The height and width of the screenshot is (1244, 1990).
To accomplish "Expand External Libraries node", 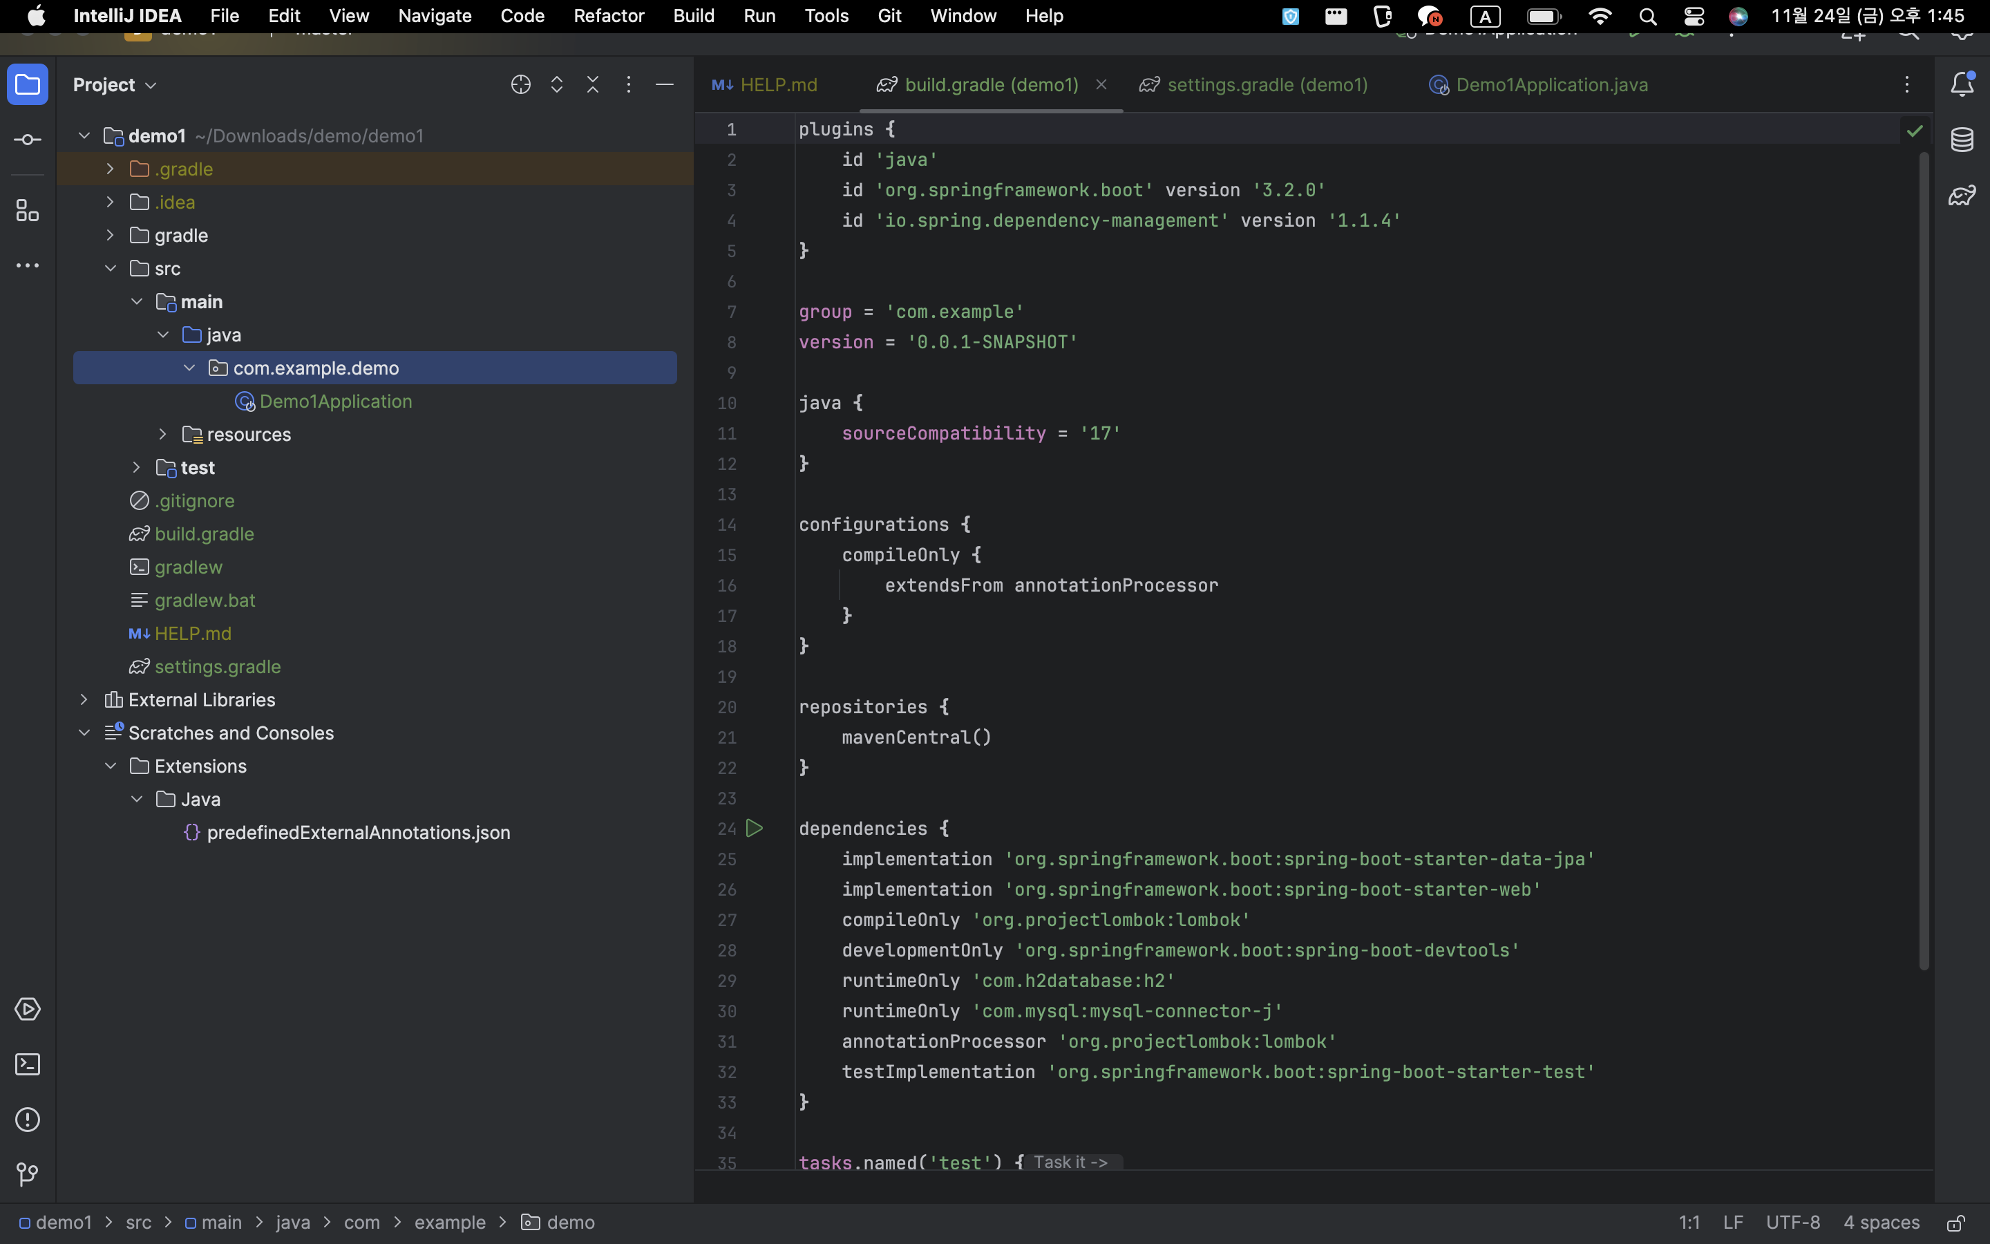I will 84,699.
